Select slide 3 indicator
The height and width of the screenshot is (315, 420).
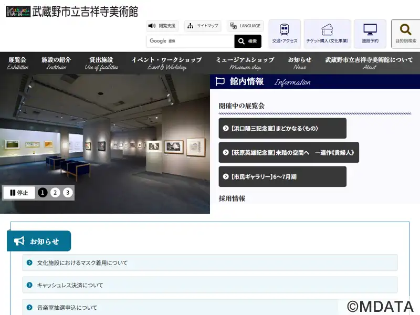(68, 193)
